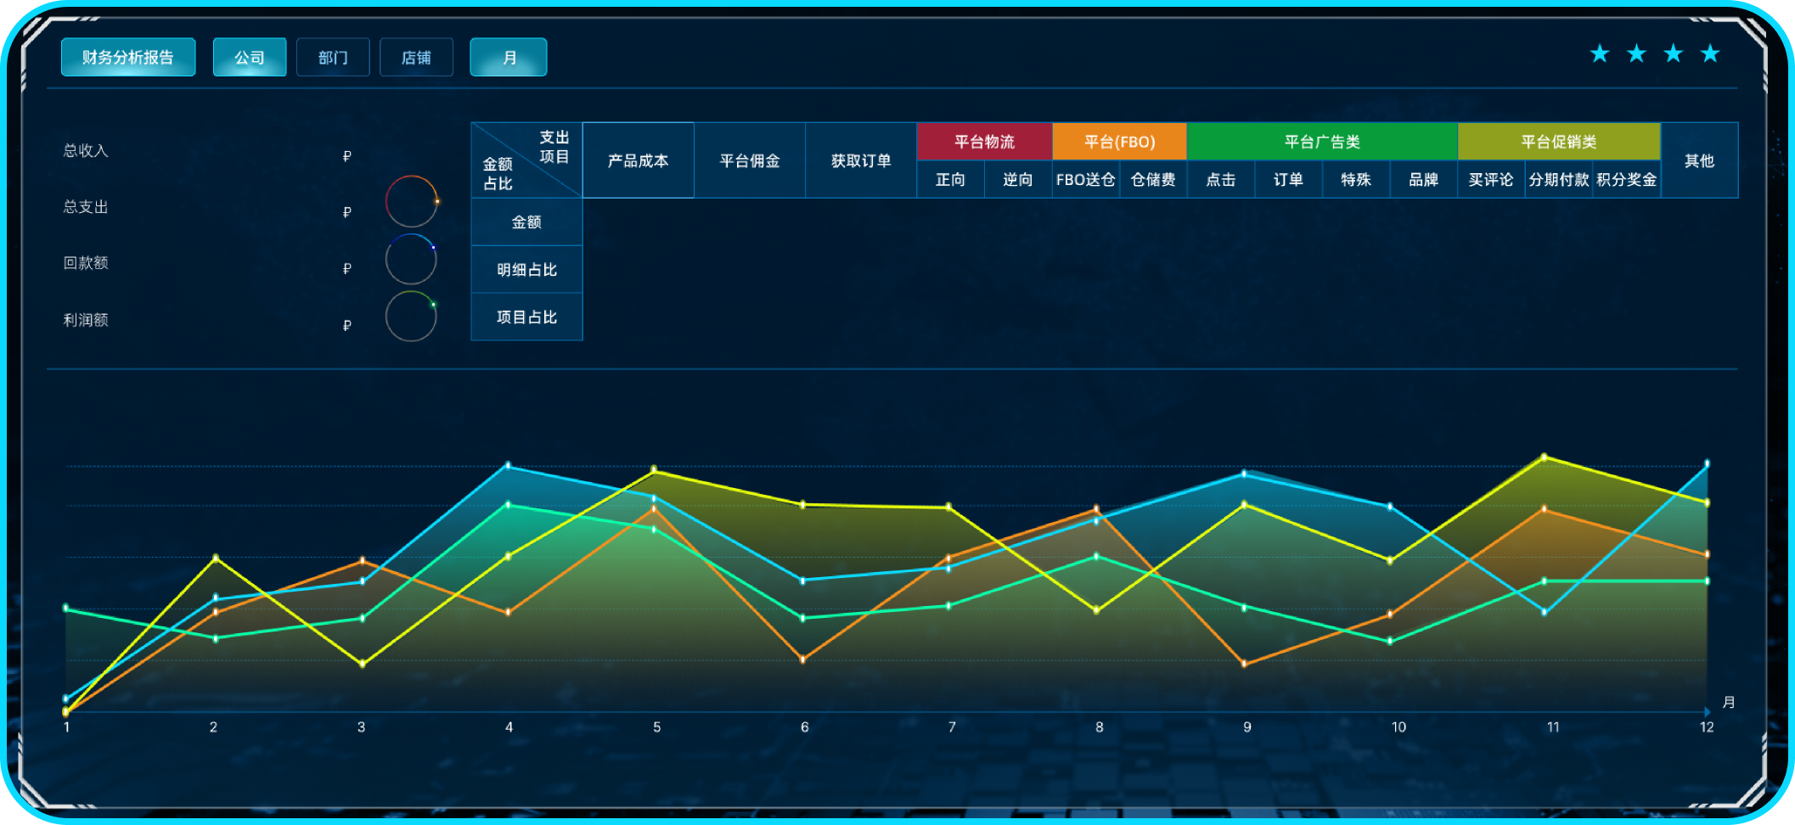Click month 6 on the chart axis
1795x825 pixels.
click(x=804, y=727)
